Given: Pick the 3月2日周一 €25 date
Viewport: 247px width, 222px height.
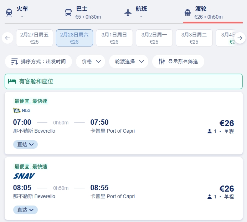Looking at the screenshot, I should click(154, 38).
